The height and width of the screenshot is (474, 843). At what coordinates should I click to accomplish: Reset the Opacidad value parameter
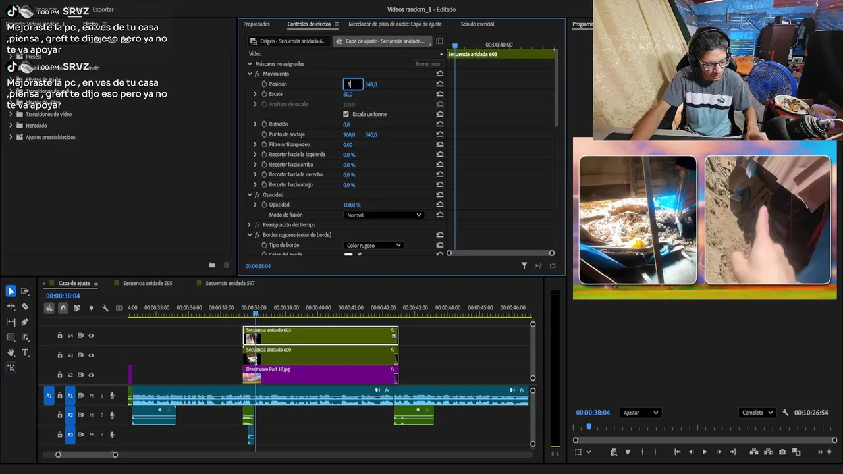(439, 205)
